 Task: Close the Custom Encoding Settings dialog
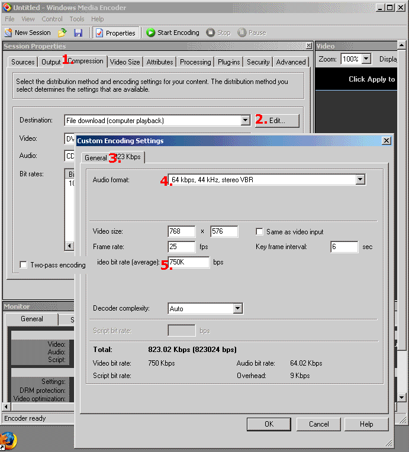click(x=387, y=141)
